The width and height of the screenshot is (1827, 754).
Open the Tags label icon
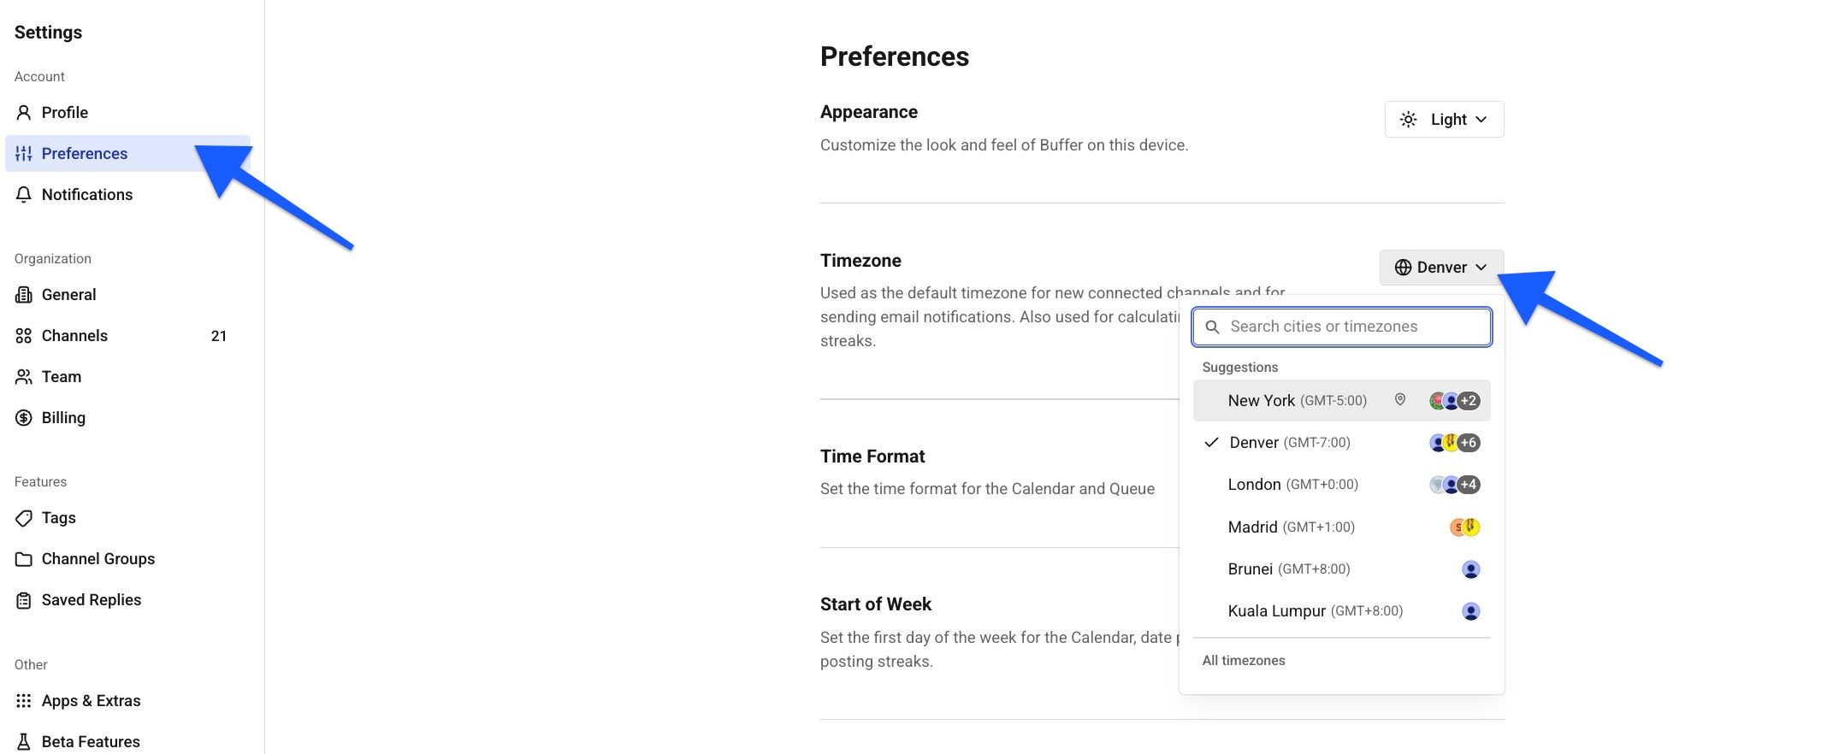click(22, 517)
